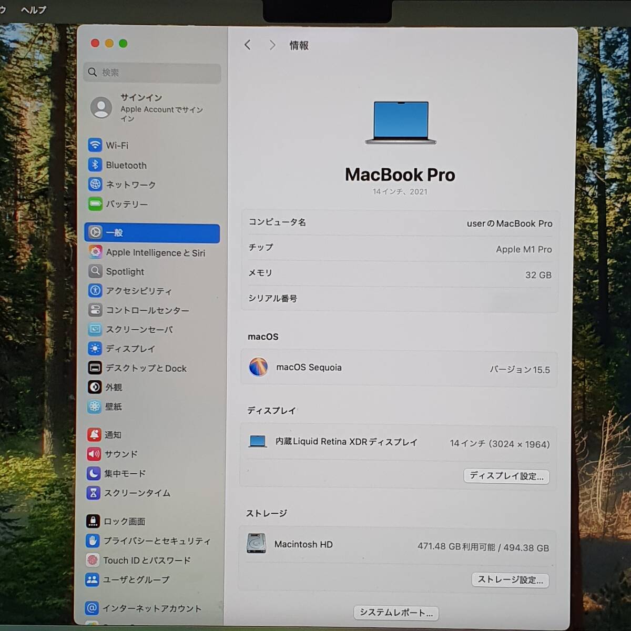This screenshot has width=631, height=631.
Task: Focus the 検索 search field
Action: [152, 73]
